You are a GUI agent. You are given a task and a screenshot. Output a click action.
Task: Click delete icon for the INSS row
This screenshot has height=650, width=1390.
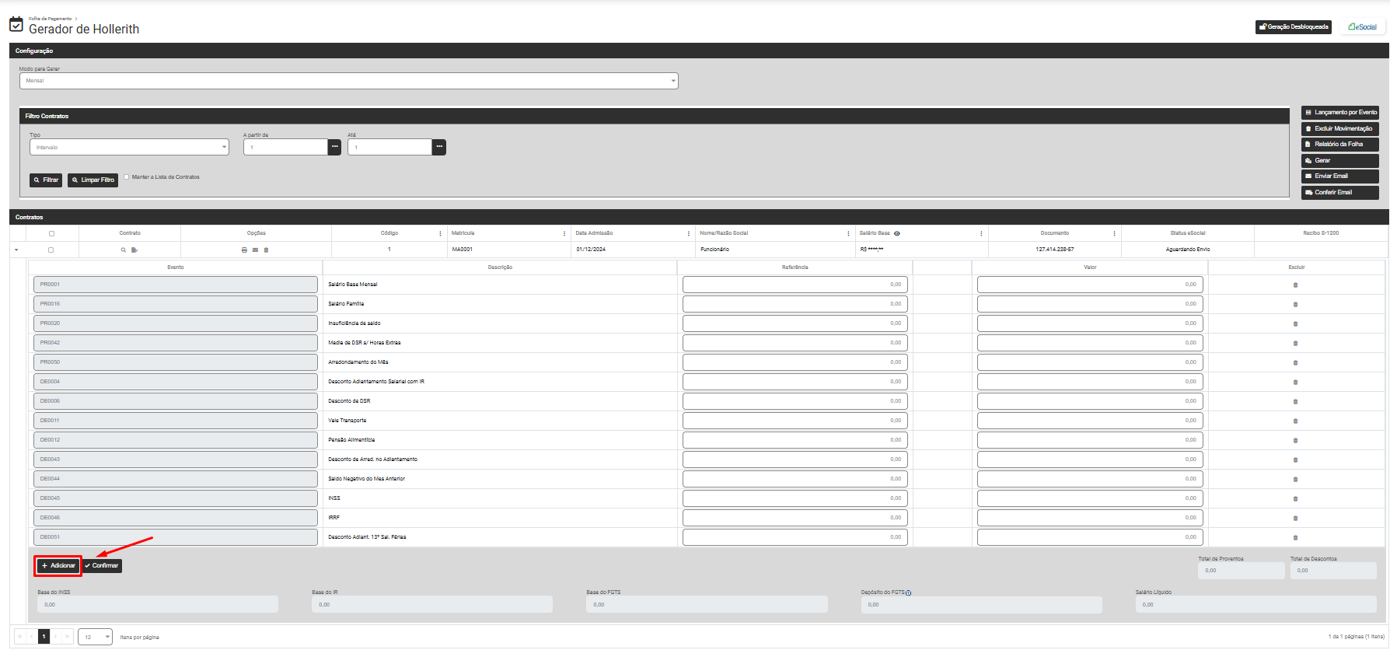(1295, 498)
